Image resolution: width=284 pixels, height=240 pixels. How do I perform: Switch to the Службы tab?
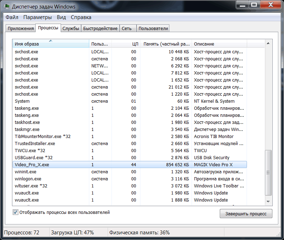pyautogui.click(x=71, y=29)
